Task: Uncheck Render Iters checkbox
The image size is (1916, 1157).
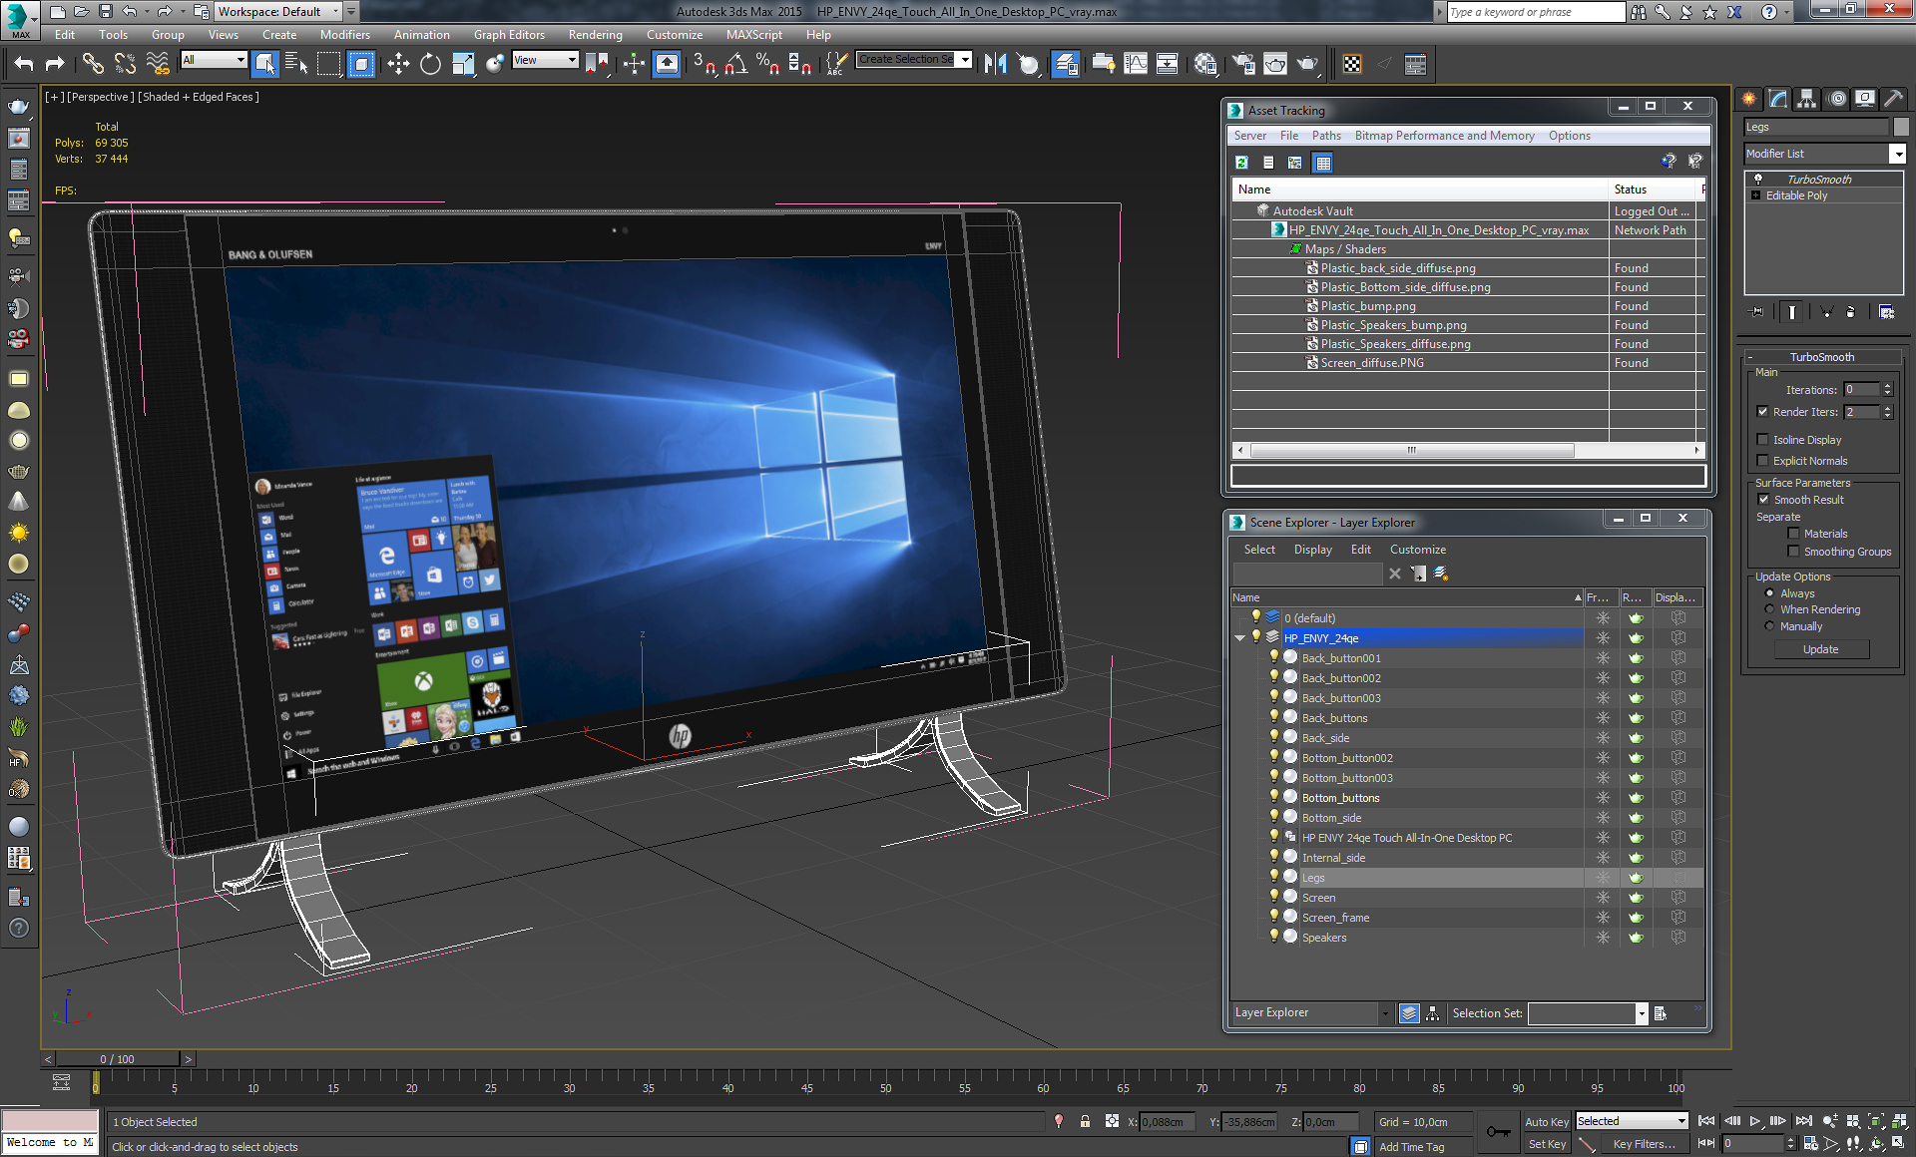Action: pos(1762,411)
